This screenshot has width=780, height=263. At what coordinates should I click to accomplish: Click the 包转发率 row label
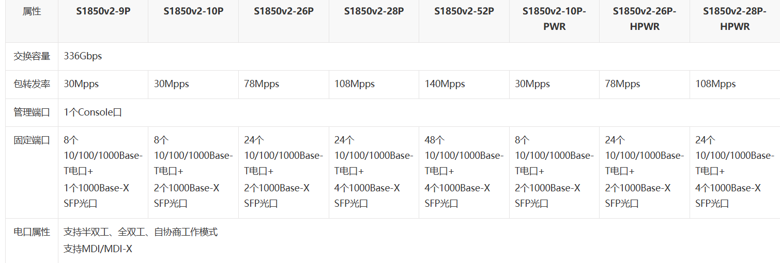tap(32, 84)
